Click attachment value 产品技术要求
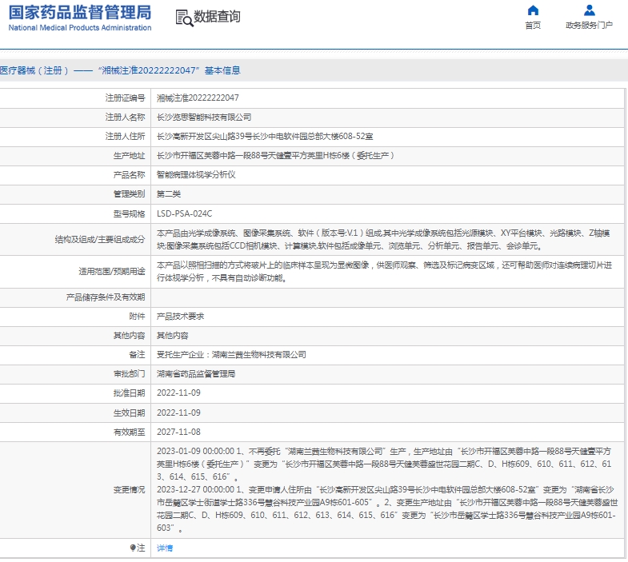 180,317
